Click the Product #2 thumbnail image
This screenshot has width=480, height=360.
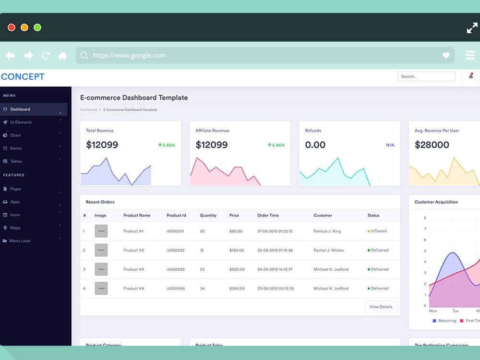coord(101,250)
